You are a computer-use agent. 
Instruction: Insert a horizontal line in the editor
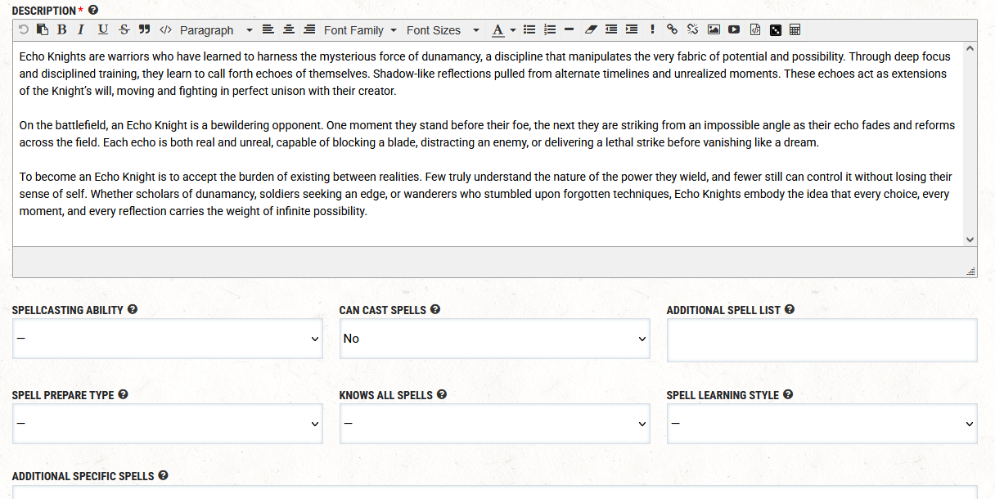point(570,29)
